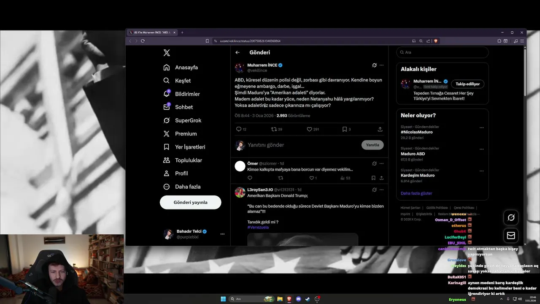The image size is (540, 304).
Task: Click Kardeşim Maduro trending topic
Action: coord(417,175)
